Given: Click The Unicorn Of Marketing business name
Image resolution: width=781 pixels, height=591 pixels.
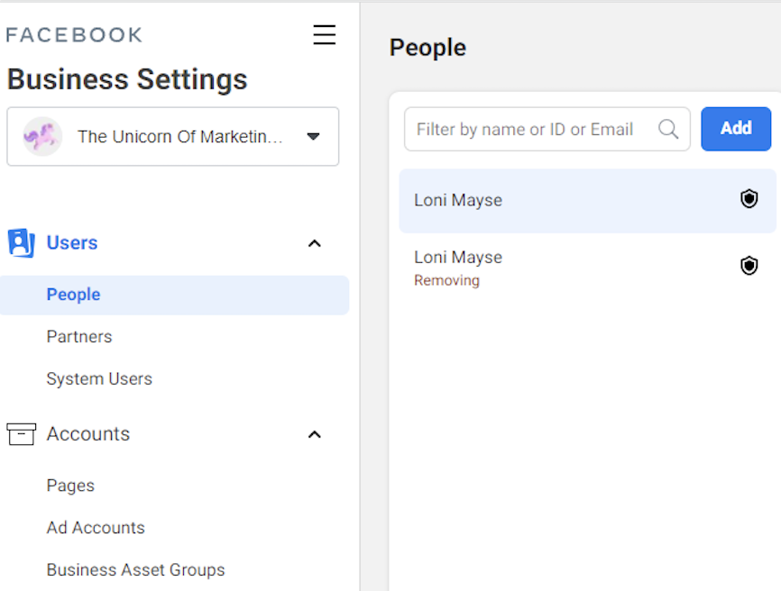Looking at the screenshot, I should [x=180, y=136].
